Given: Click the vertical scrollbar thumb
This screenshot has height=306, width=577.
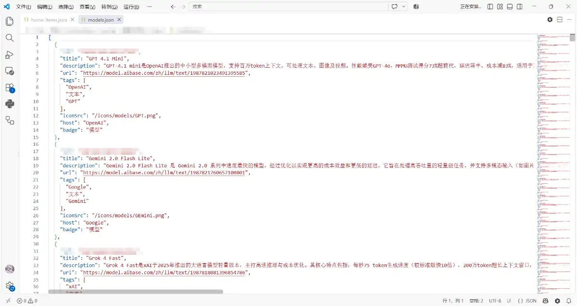Looking at the screenshot, I should pyautogui.click(x=573, y=37).
